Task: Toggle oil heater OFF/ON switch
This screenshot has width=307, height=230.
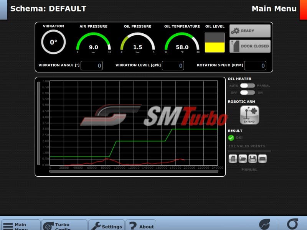Action: coord(248,92)
